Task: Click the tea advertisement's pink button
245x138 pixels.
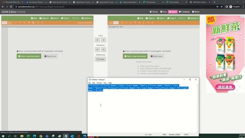Action: (225, 87)
